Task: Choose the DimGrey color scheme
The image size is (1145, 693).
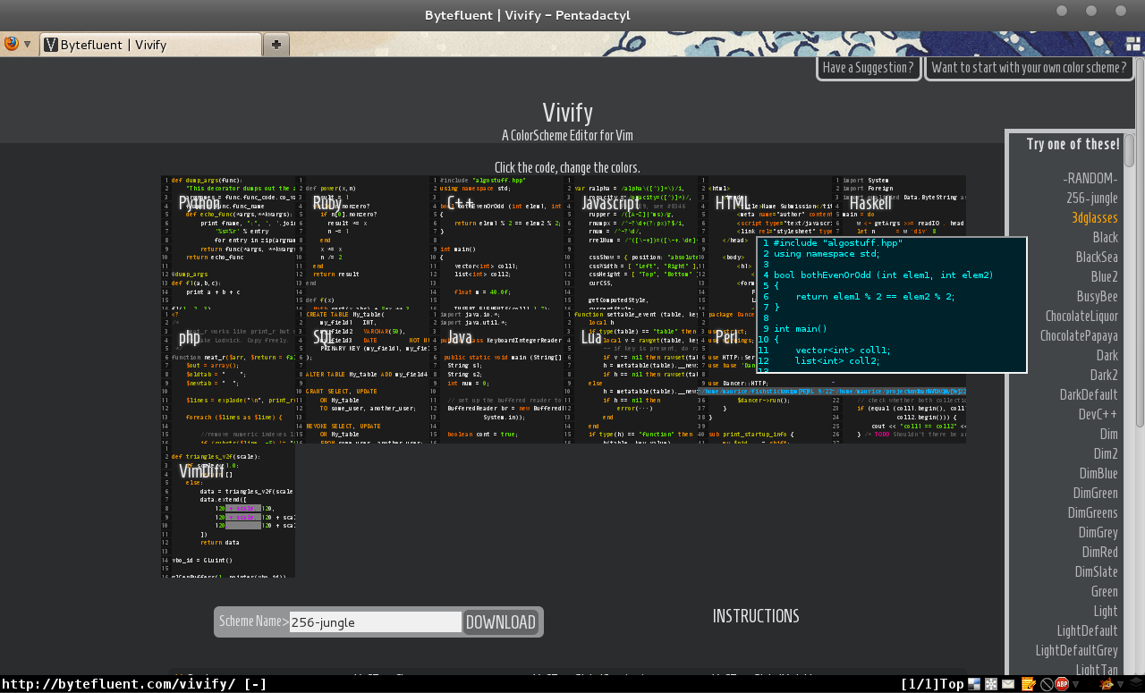Action: tap(1098, 533)
